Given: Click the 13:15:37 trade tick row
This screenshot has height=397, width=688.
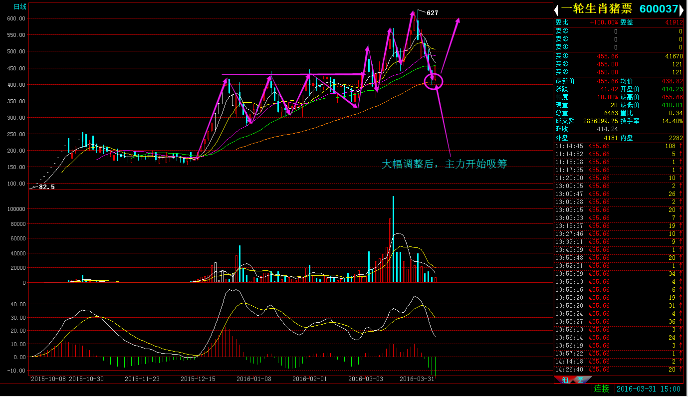Looking at the screenshot, I should pos(619,226).
